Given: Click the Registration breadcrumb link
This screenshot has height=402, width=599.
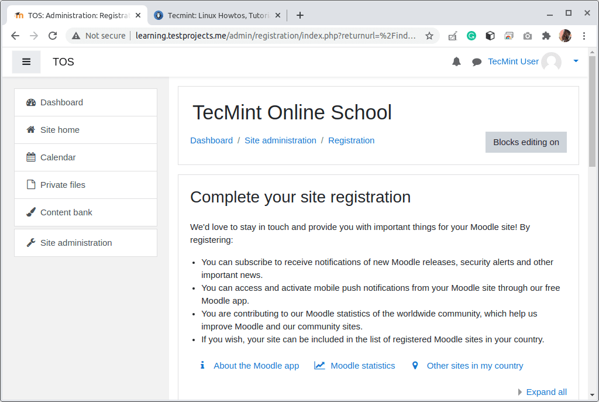Looking at the screenshot, I should tap(351, 140).
